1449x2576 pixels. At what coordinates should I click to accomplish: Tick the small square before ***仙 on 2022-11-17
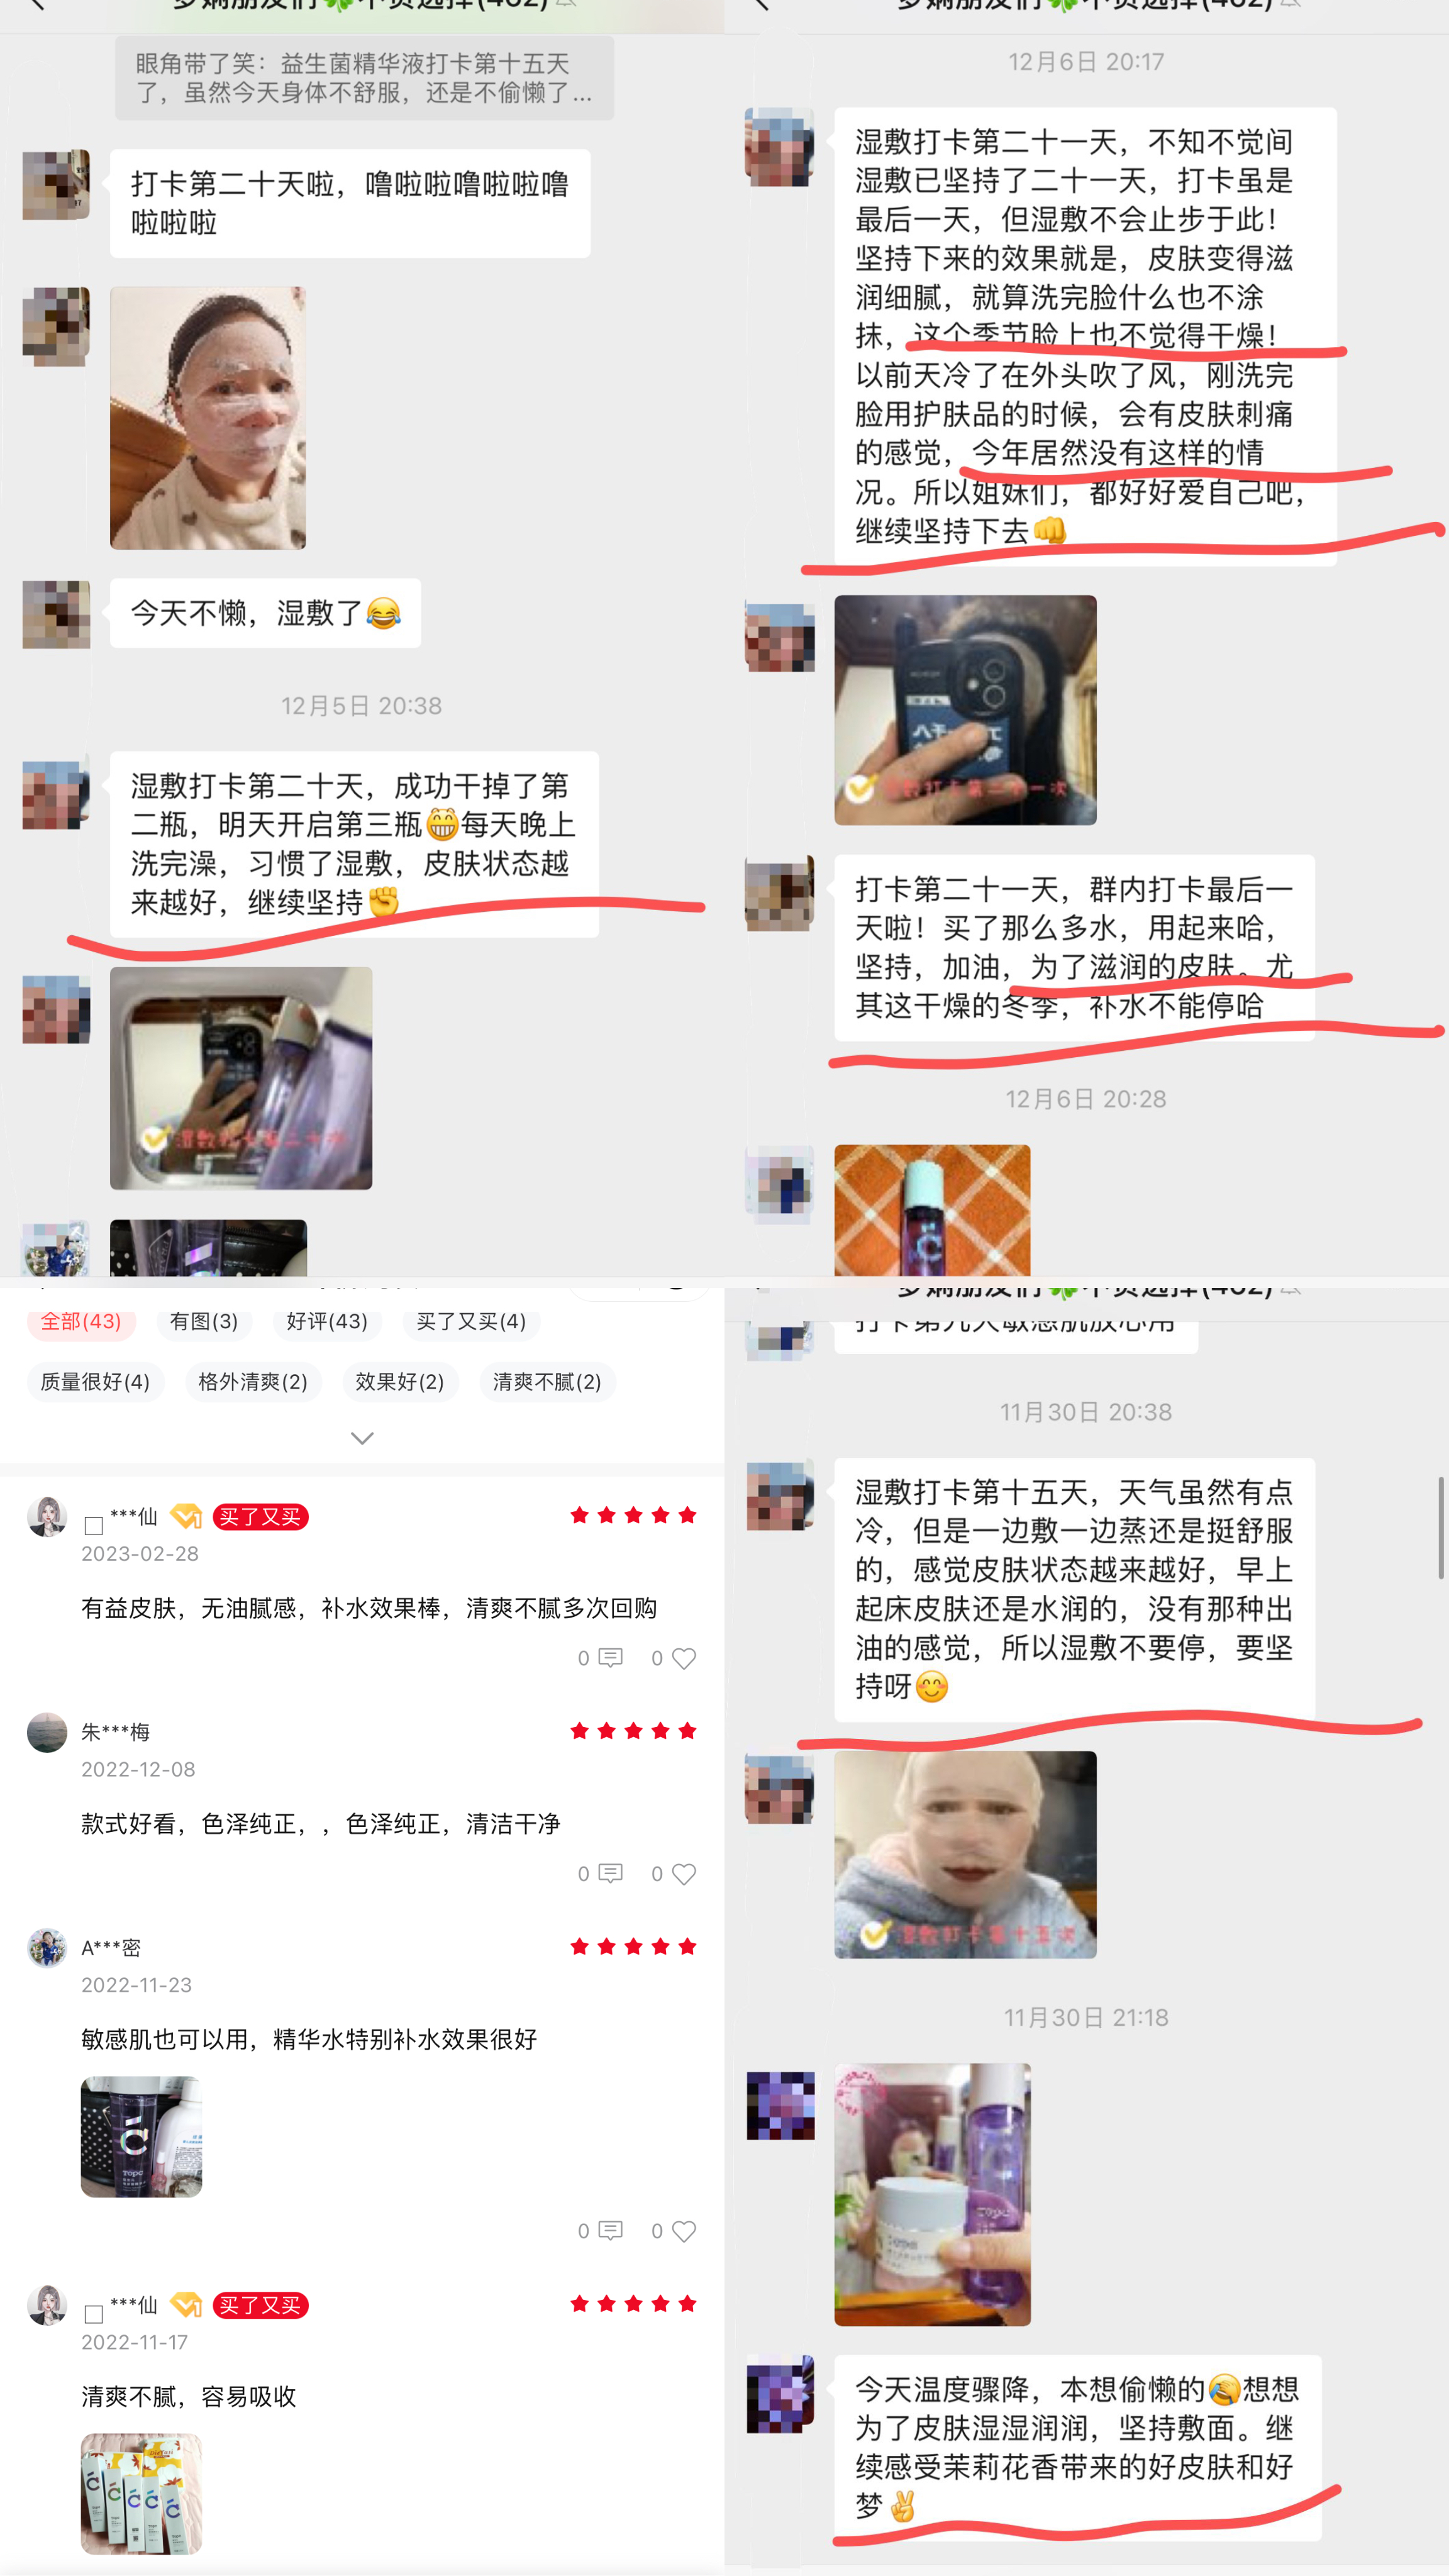[x=94, y=2314]
